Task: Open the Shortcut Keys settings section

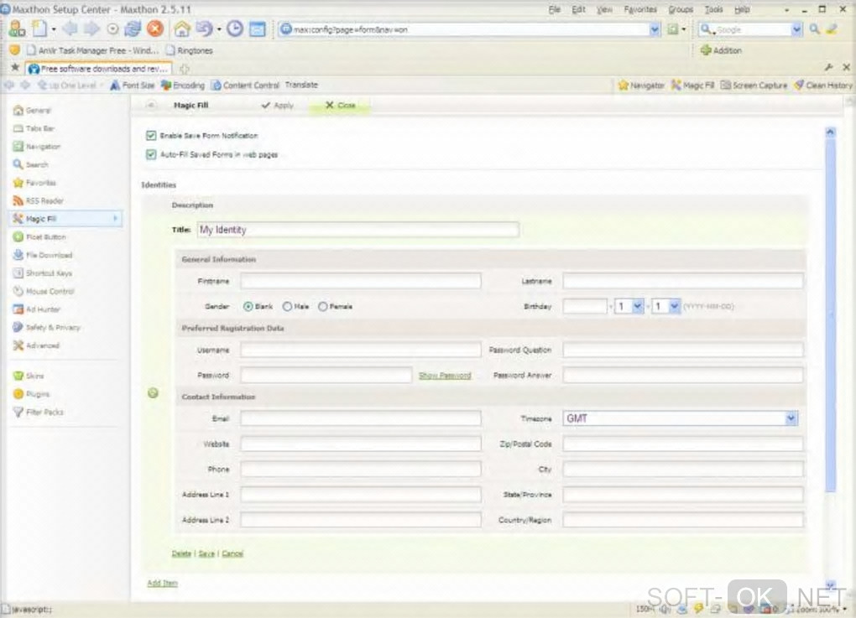Action: 43,273
